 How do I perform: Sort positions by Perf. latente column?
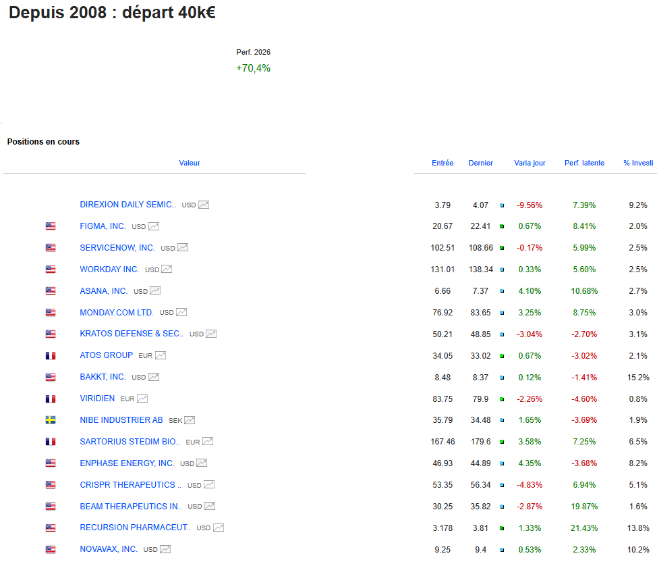[584, 163]
